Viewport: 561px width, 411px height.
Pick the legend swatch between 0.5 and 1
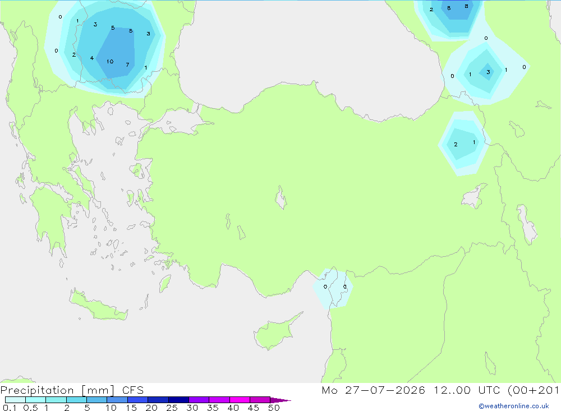click(36, 400)
